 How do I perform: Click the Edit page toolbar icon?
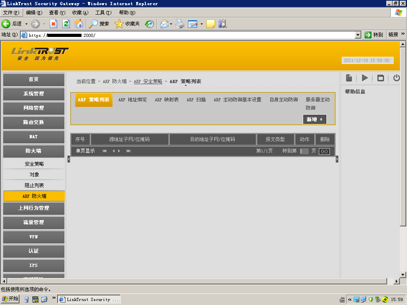pos(193,24)
